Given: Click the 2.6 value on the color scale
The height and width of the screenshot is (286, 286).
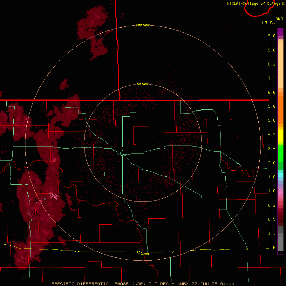Looking at the screenshot, I should (272, 163).
